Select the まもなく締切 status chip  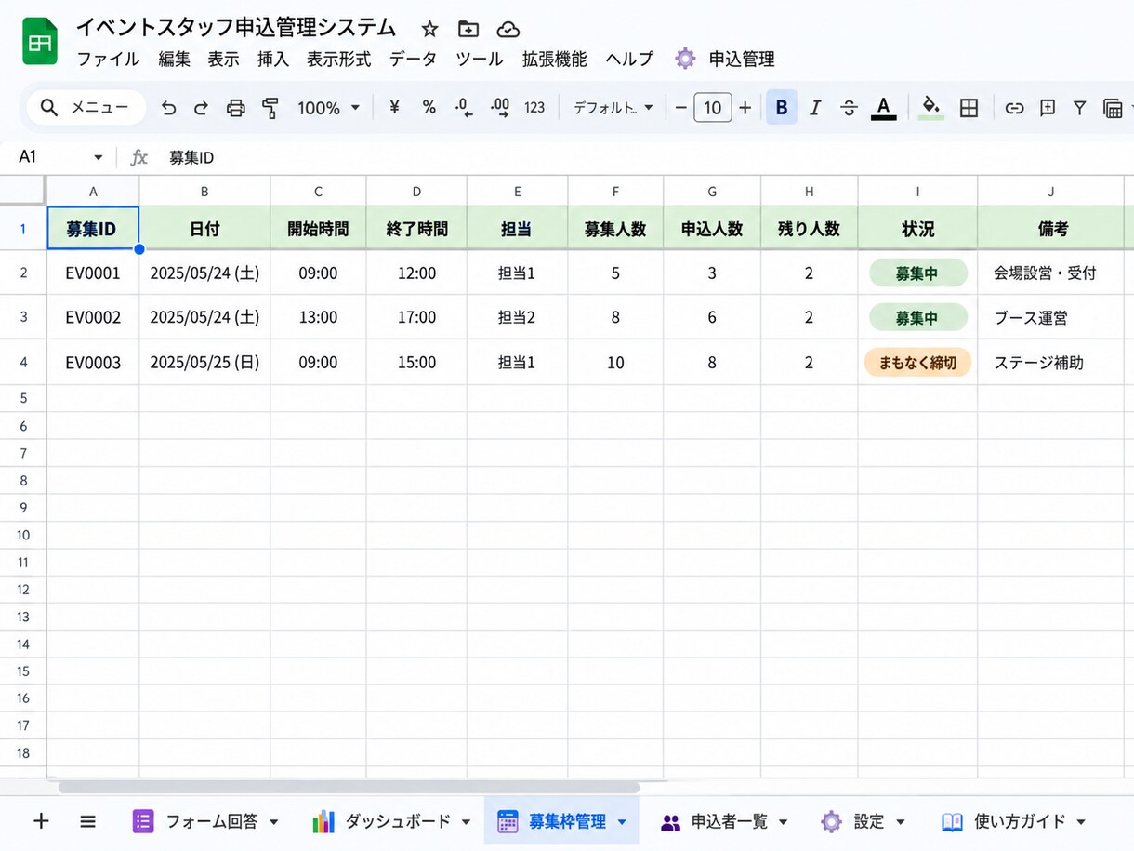(x=917, y=363)
